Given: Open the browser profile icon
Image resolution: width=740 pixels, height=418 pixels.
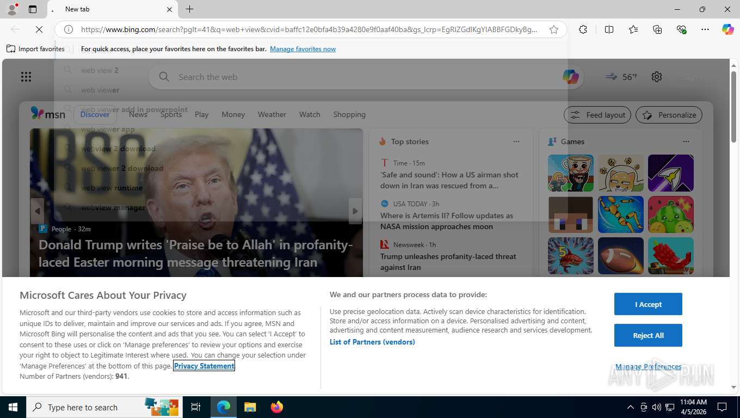Looking at the screenshot, I should 12,9.
